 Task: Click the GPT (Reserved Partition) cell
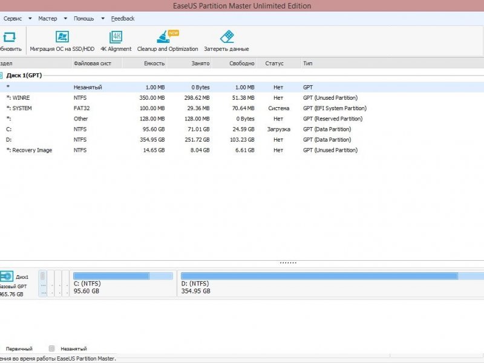tap(333, 119)
